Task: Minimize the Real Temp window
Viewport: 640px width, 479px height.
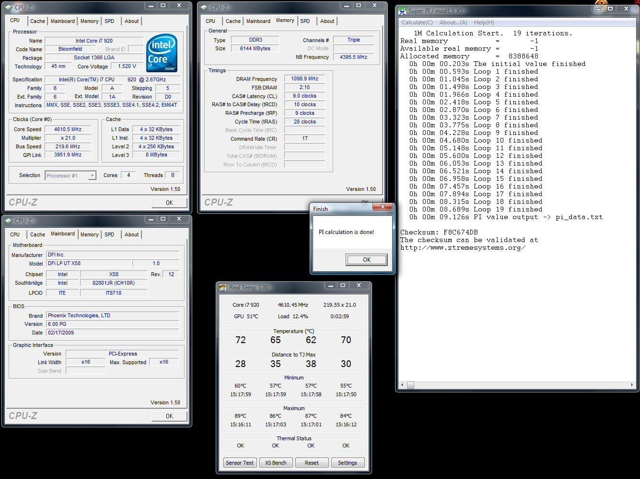Action: pyautogui.click(x=331, y=285)
